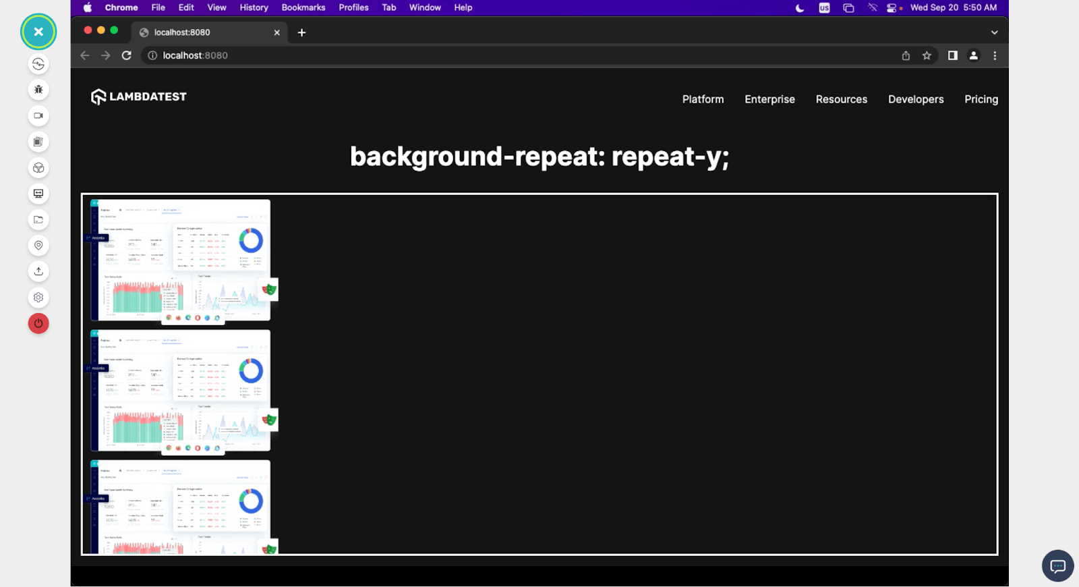End the session with the red power button
The width and height of the screenshot is (1079, 587).
click(x=38, y=324)
